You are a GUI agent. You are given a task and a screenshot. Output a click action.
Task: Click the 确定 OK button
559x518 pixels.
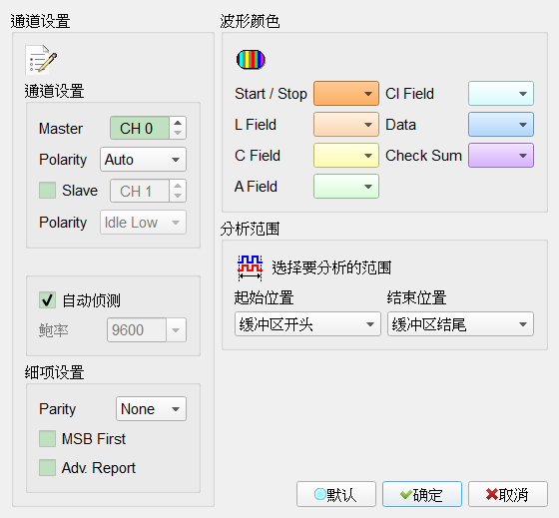pos(422,494)
